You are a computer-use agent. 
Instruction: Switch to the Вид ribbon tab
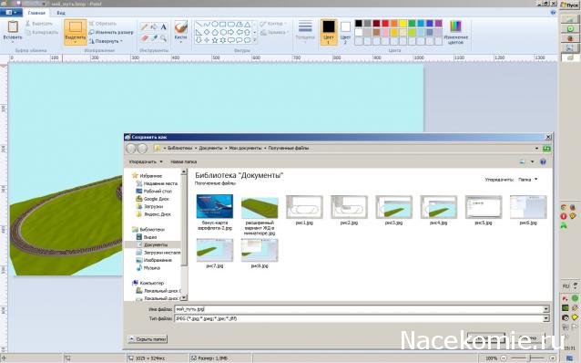(61, 13)
